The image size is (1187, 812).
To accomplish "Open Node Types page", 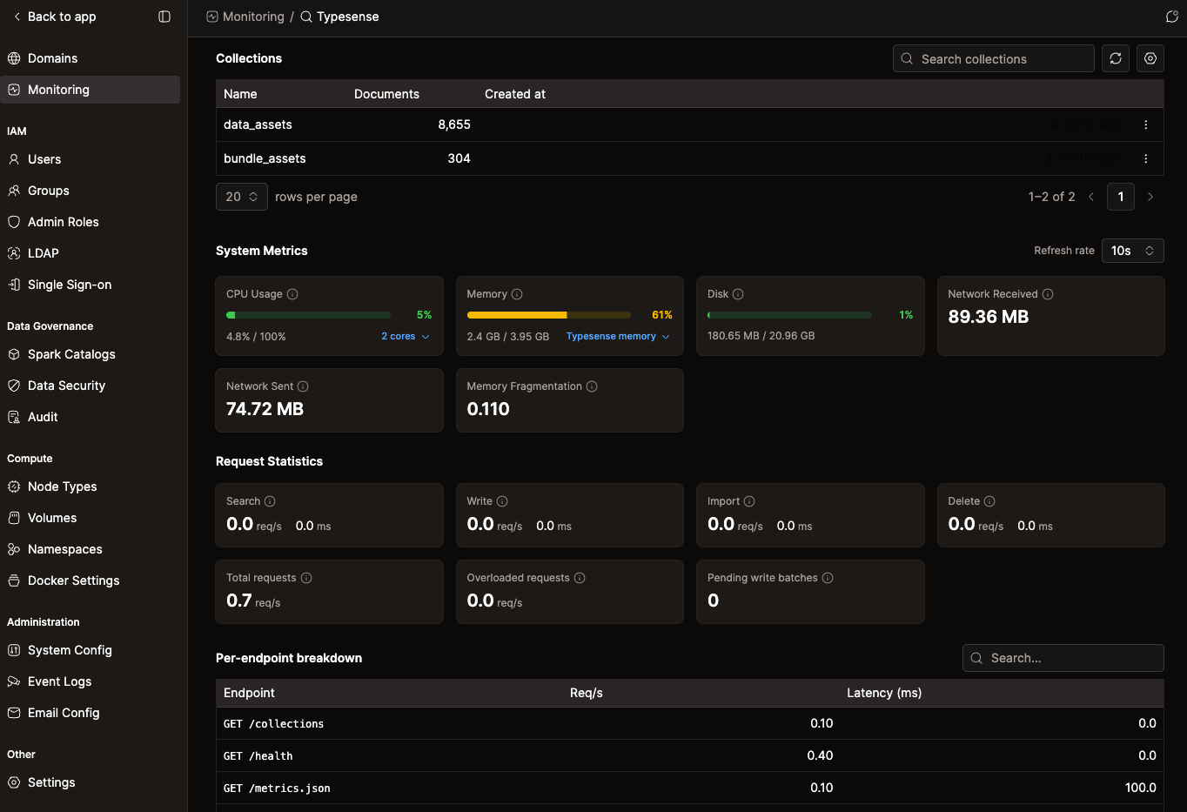I will tap(91, 487).
